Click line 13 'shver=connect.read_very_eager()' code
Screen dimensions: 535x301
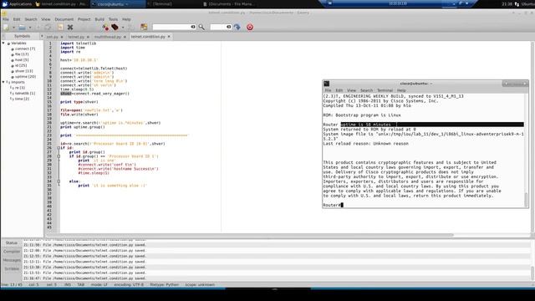click(94, 94)
